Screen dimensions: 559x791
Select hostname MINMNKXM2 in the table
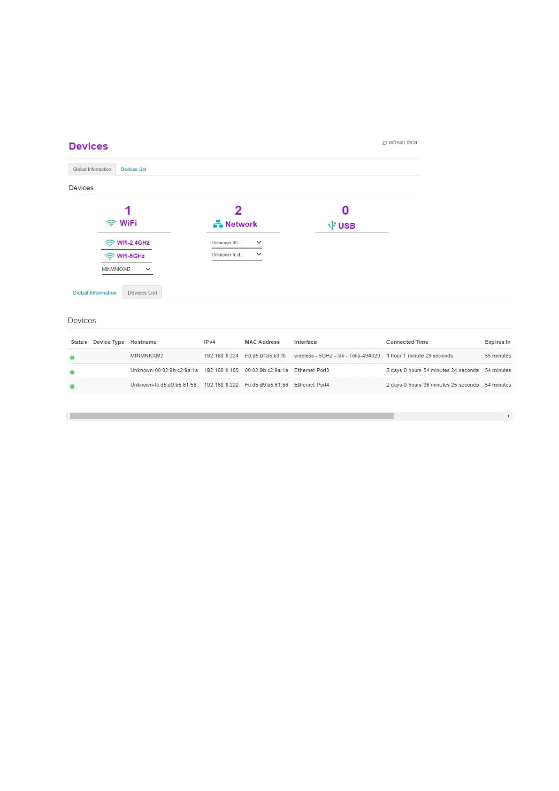[x=147, y=356]
